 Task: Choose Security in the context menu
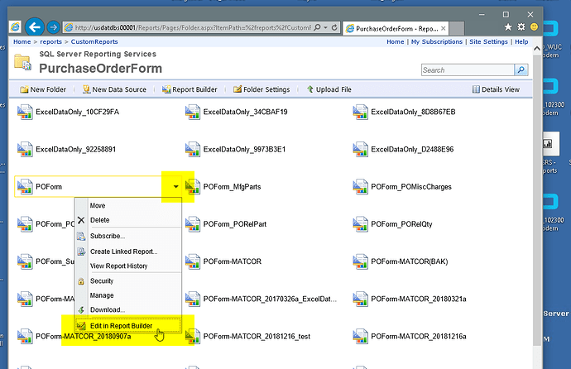tap(127, 281)
